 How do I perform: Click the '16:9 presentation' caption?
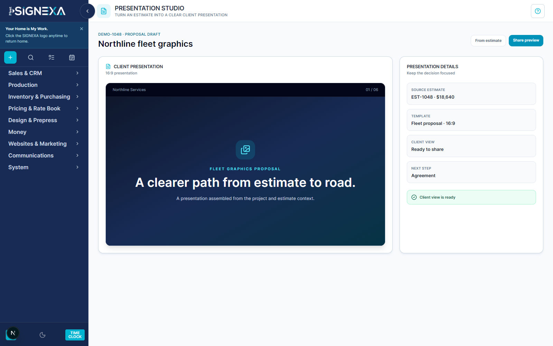[121, 73]
